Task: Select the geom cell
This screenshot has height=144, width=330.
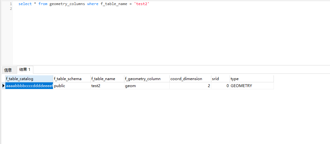Action: pyautogui.click(x=147, y=86)
